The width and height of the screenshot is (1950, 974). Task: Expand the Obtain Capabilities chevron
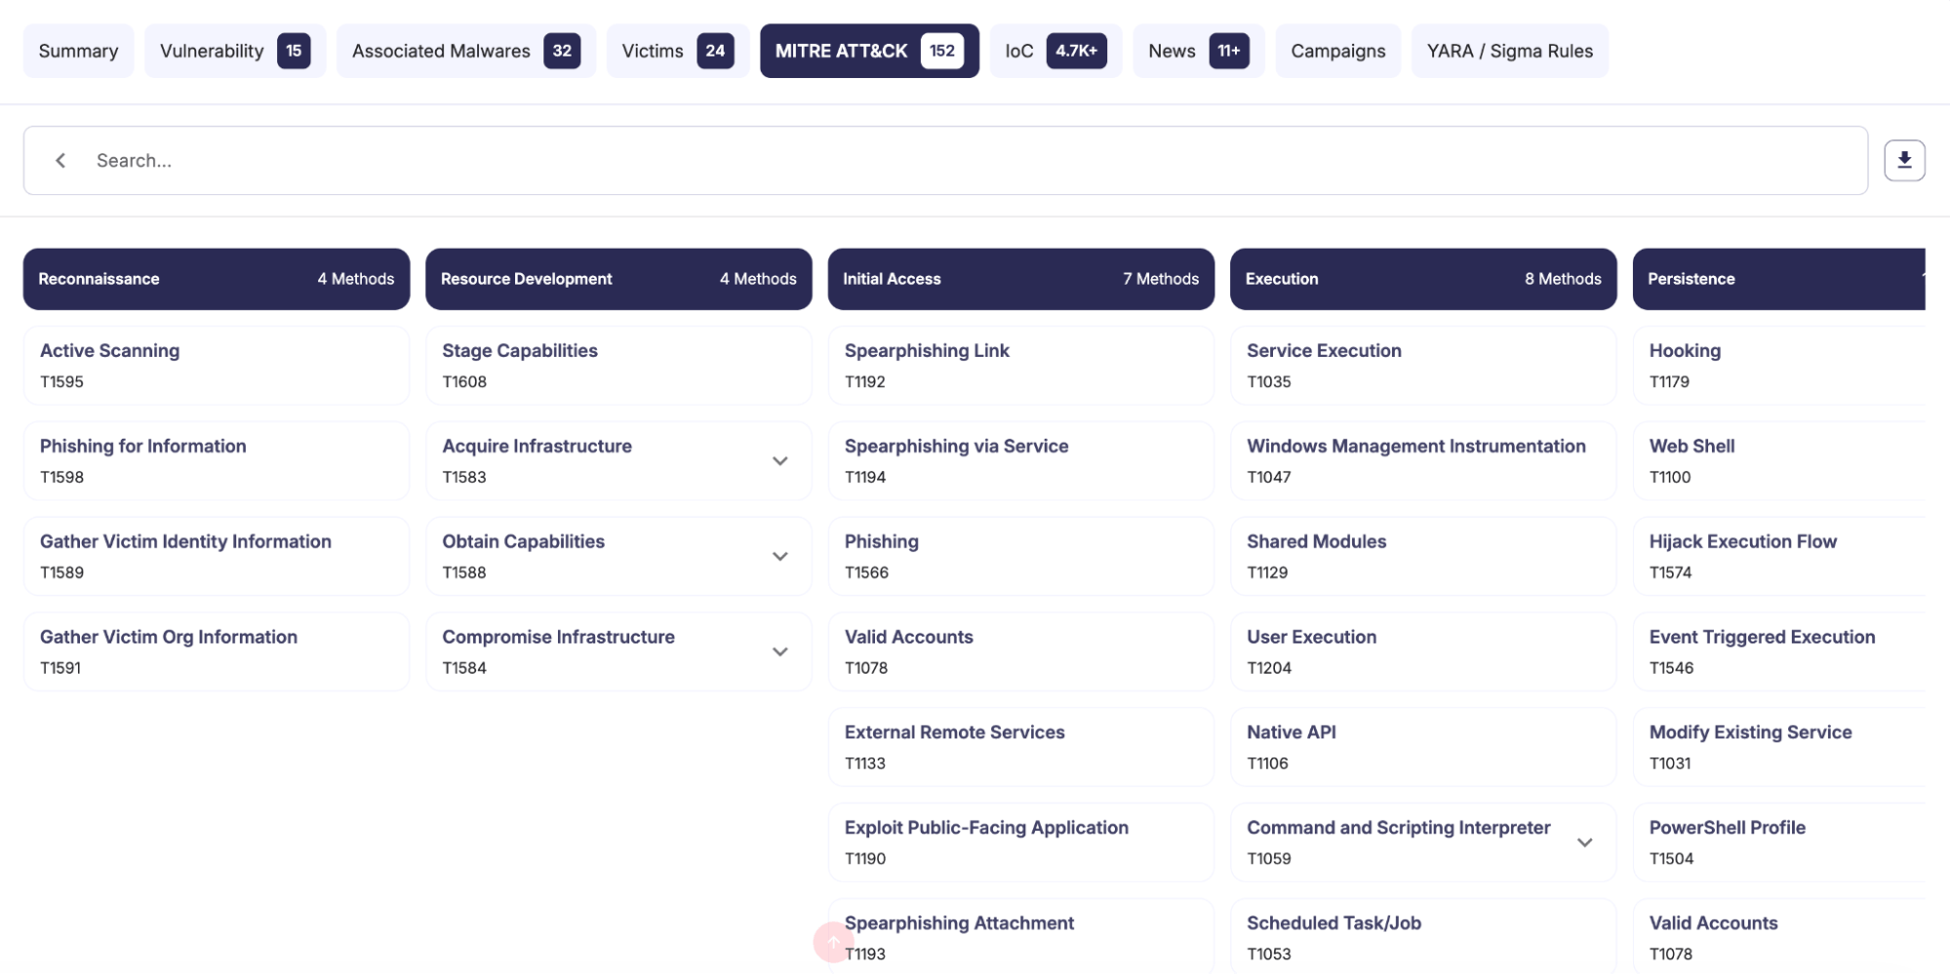click(x=779, y=557)
